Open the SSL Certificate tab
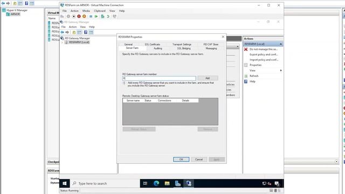Screen dimensions: 345x194 click(x=152, y=44)
